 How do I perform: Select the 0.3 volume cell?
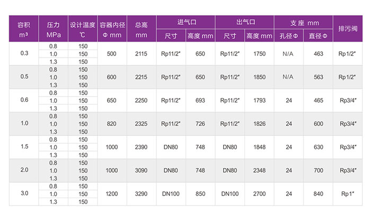24,53
